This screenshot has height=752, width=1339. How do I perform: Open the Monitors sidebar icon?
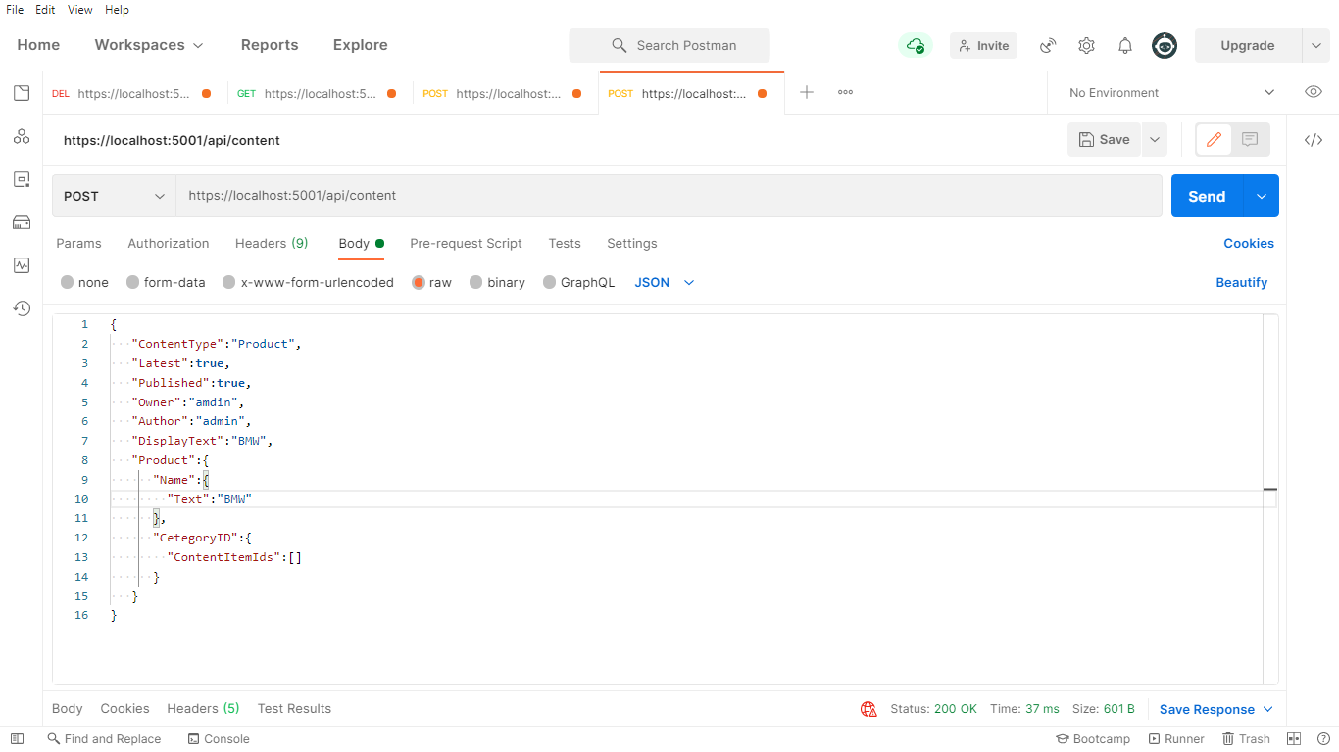22,265
